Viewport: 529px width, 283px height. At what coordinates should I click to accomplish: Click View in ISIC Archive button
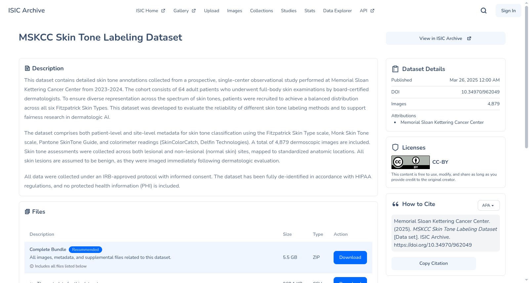point(446,38)
